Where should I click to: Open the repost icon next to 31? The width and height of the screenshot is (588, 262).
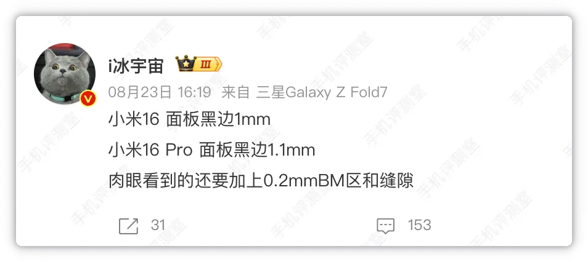pyautogui.click(x=129, y=226)
